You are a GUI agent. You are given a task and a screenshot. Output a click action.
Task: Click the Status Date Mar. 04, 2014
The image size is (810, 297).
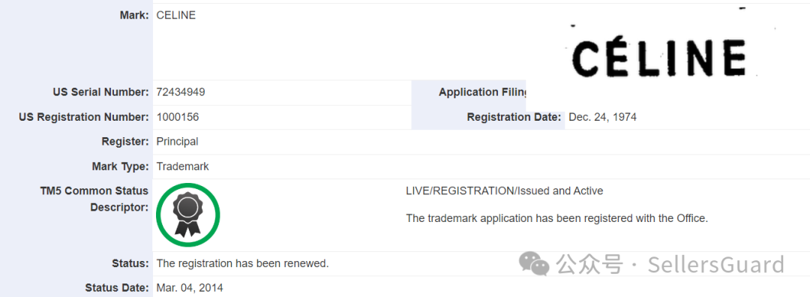click(x=190, y=288)
